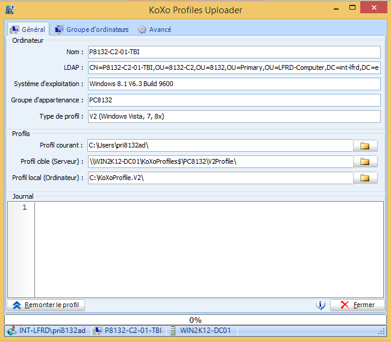Click the Journal group label
The width and height of the screenshot is (391, 342).
coord(23,196)
